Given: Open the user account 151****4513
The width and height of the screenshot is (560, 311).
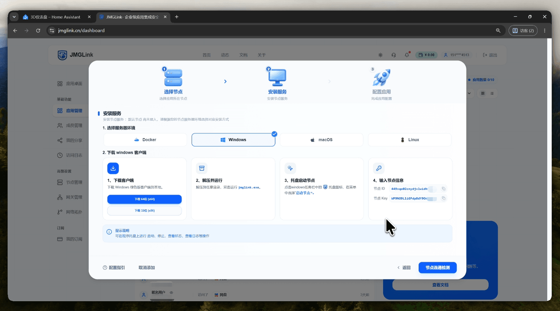Looking at the screenshot, I should tap(456, 55).
